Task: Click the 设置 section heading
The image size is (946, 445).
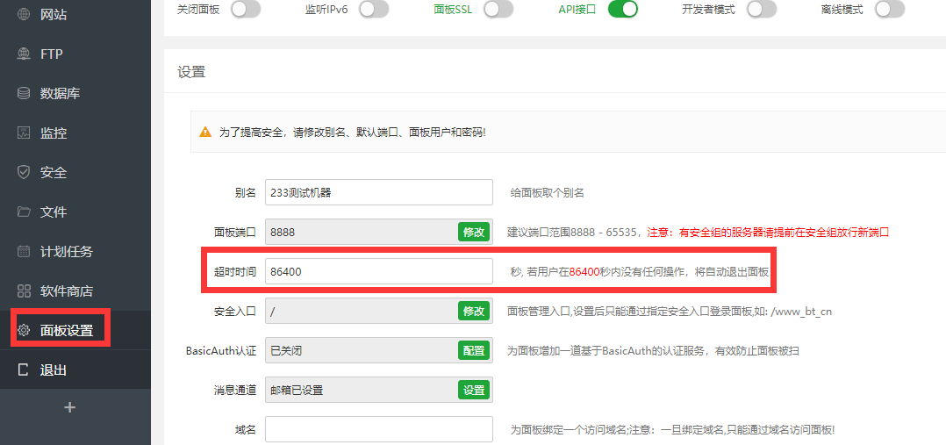Action: click(191, 73)
